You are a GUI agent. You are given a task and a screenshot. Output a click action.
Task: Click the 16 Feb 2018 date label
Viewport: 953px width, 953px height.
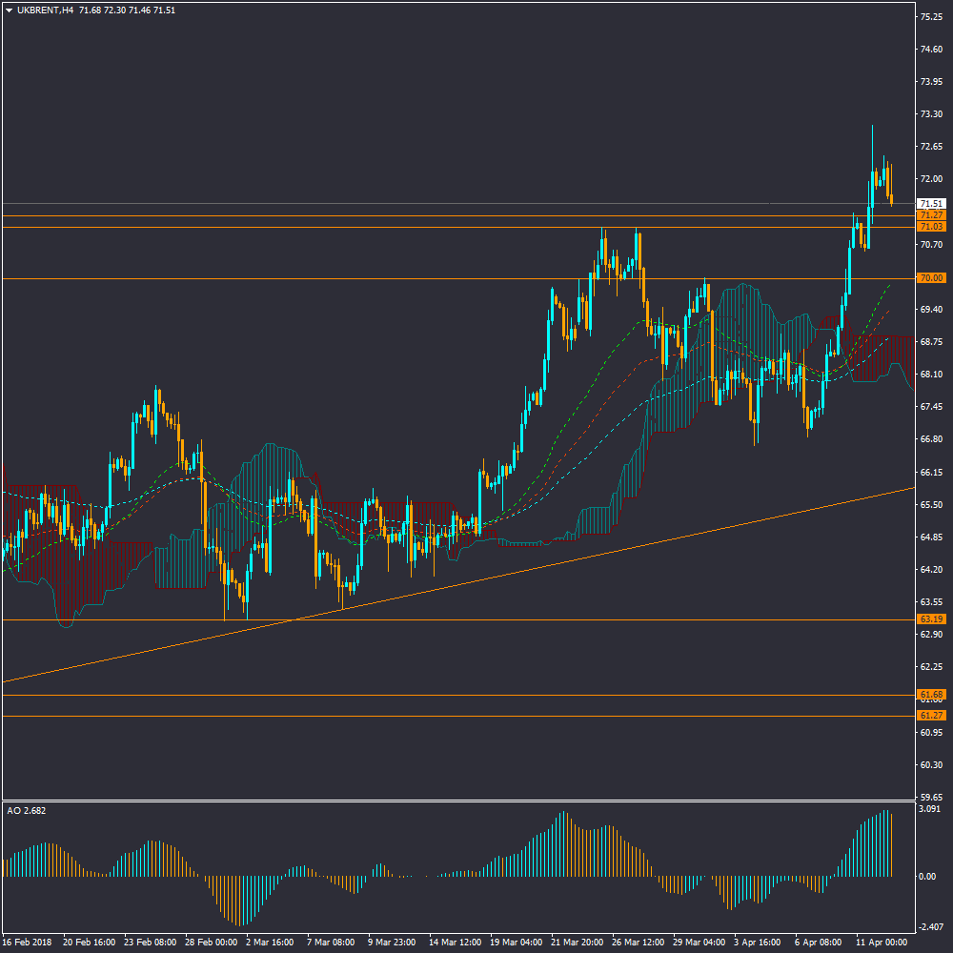(29, 943)
